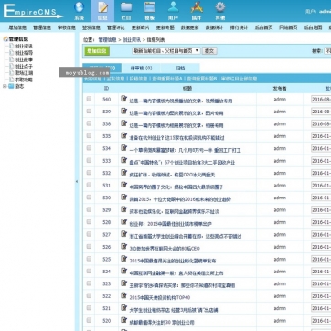Image resolution: width=331 pixels, height=331 pixels.
Task: Tick the checkbox for row ID 538
Action: point(89,123)
